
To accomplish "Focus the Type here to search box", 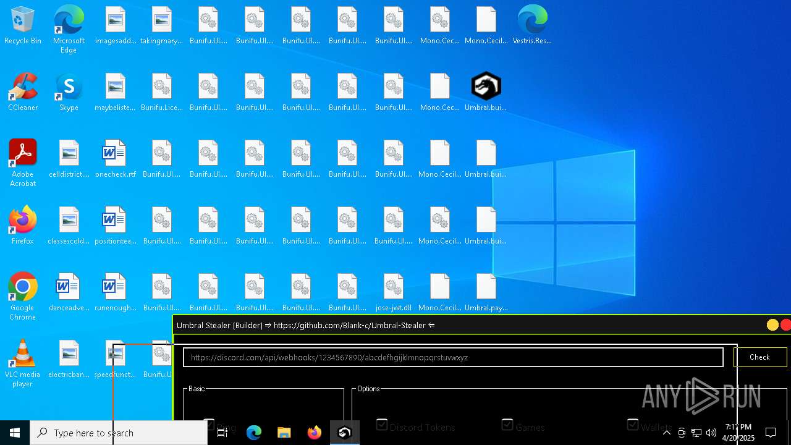I will click(x=119, y=433).
